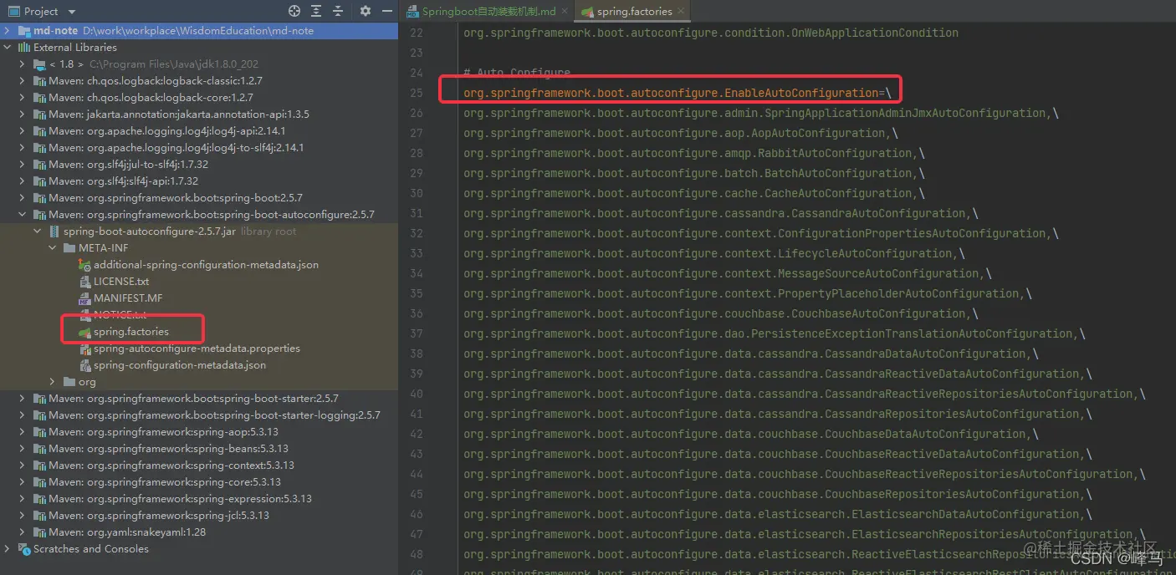Collapse the External Libraries node arrow
The image size is (1176, 575).
[x=8, y=48]
